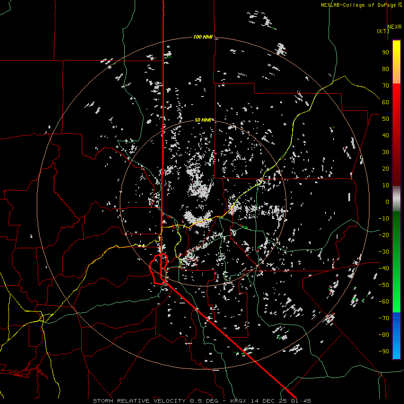Click the NEXR label above the color bar
The height and width of the screenshot is (404, 404).
coord(395,27)
